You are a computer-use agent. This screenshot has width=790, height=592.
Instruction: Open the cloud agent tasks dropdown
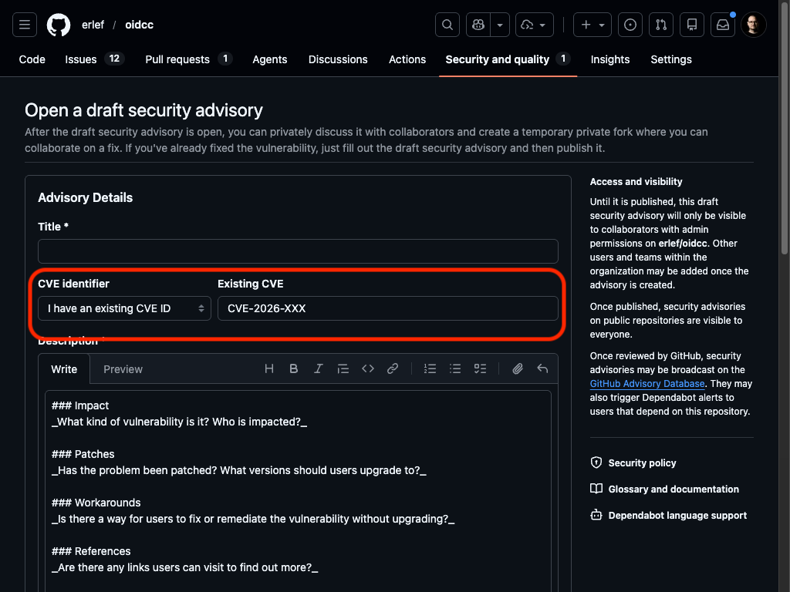534,25
